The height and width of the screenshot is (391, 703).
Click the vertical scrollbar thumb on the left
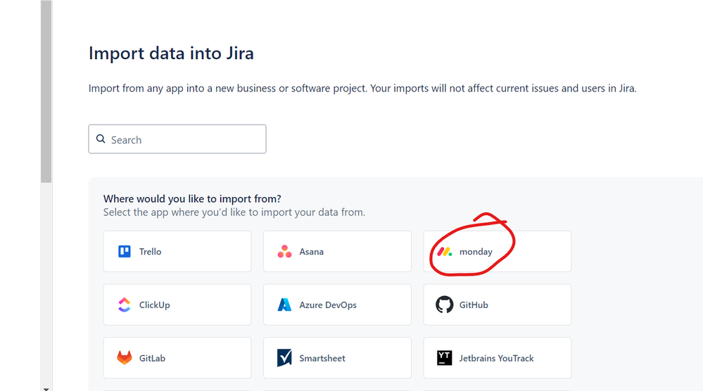tap(46, 91)
